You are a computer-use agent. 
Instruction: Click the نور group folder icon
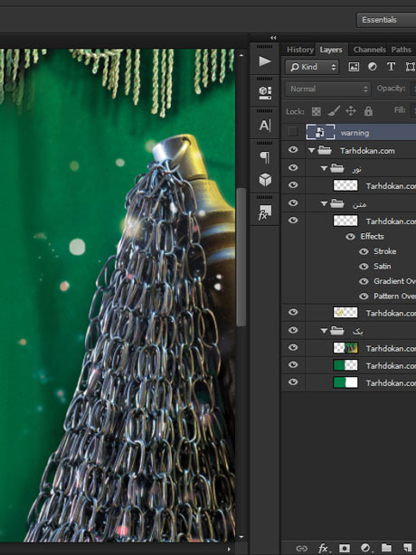pos(337,168)
